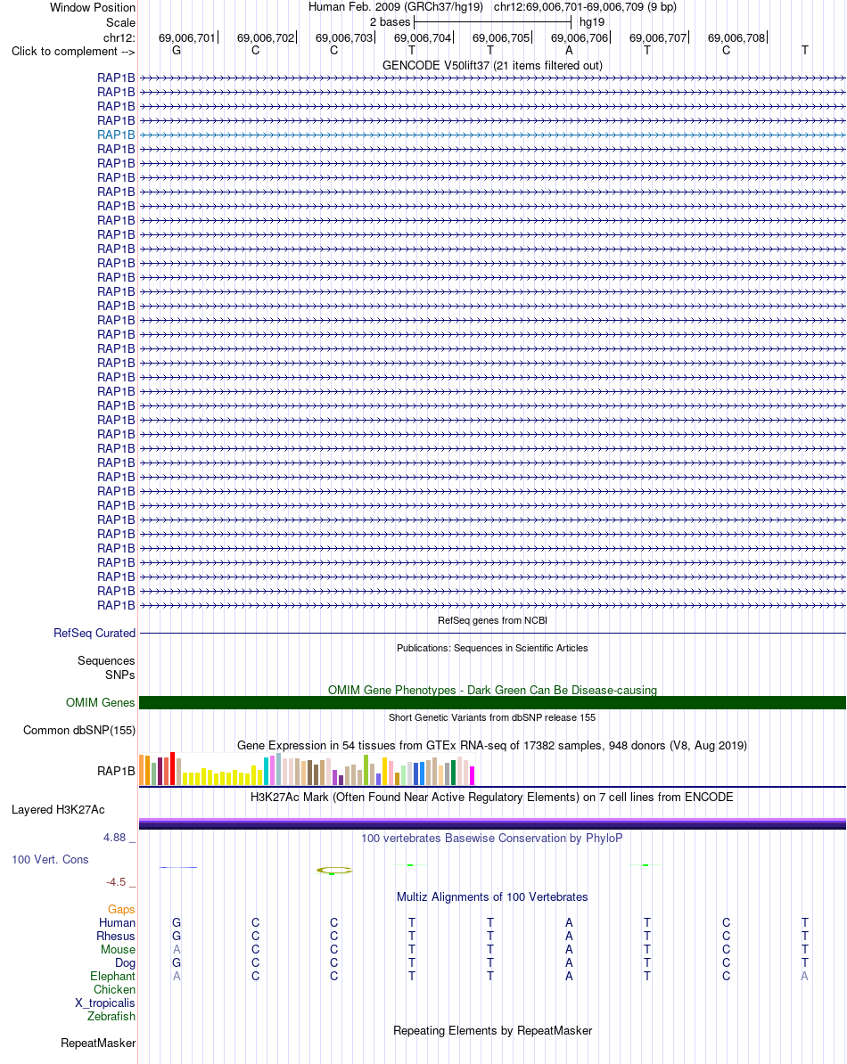Click the H3K27Ac Mark track title
847x1064 pixels.
(492, 798)
